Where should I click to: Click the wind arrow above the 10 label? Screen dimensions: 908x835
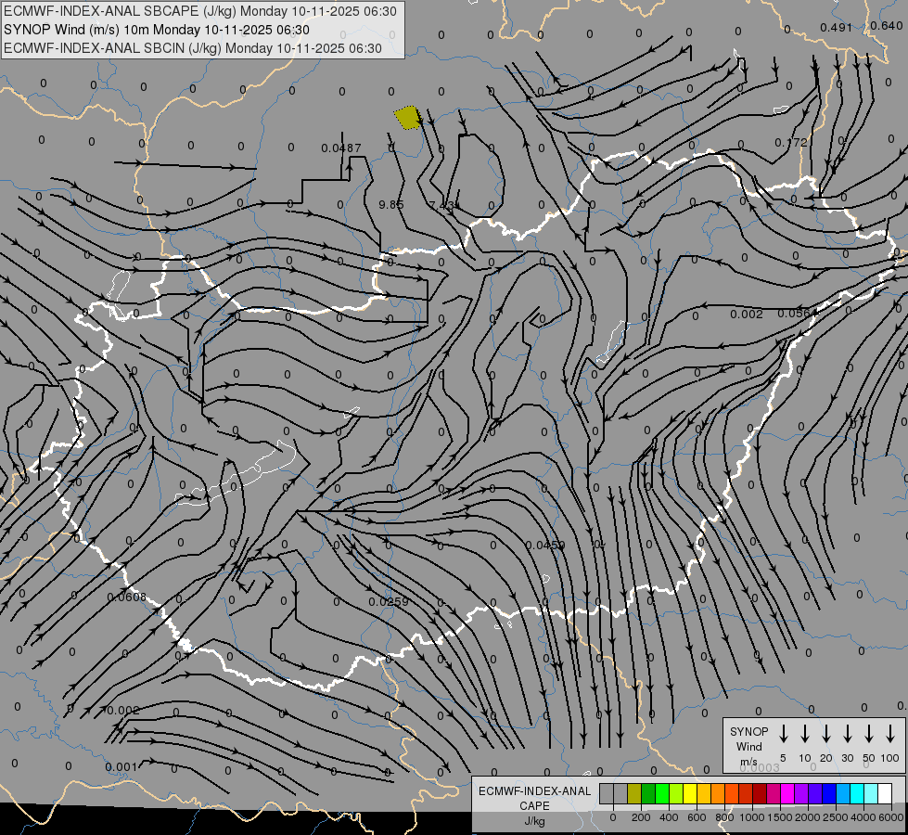pos(805,734)
